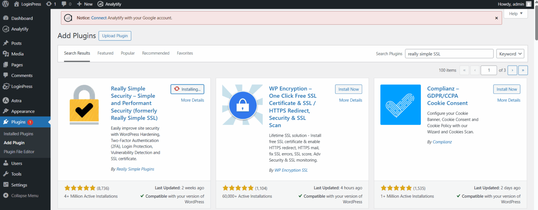The height and width of the screenshot is (210, 538).
Task: Click the Collapse Menu arrow icon
Action: click(x=6, y=196)
